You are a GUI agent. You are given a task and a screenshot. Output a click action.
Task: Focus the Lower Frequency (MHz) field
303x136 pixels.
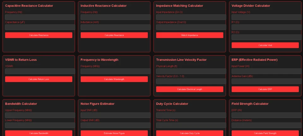click(40, 125)
